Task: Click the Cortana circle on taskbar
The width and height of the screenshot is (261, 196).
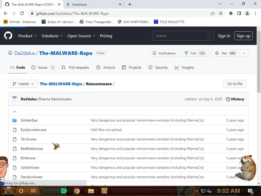Action: coord(21,191)
